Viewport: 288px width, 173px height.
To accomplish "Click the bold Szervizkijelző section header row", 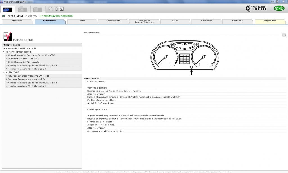I will [x=184, y=78].
